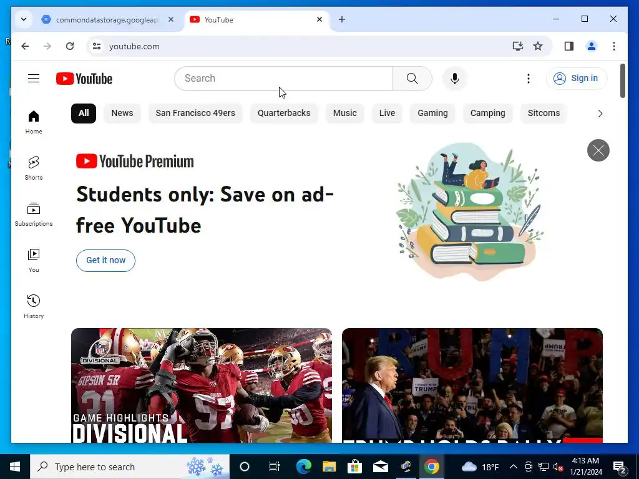The image size is (639, 479).
Task: Open the YouTube hamburger guide menu
Action: point(34,78)
